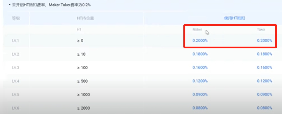Click the ≥ 0 HT holding value
The width and height of the screenshot is (282, 114).
[x=80, y=41]
